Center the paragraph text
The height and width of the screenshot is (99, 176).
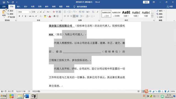(x=68, y=16)
